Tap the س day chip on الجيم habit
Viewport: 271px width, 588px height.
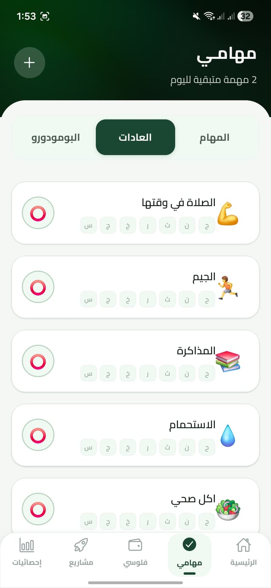point(88,299)
